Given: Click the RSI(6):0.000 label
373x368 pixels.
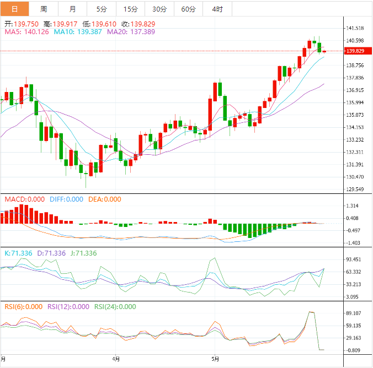Looking at the screenshot, I should pos(24,307).
